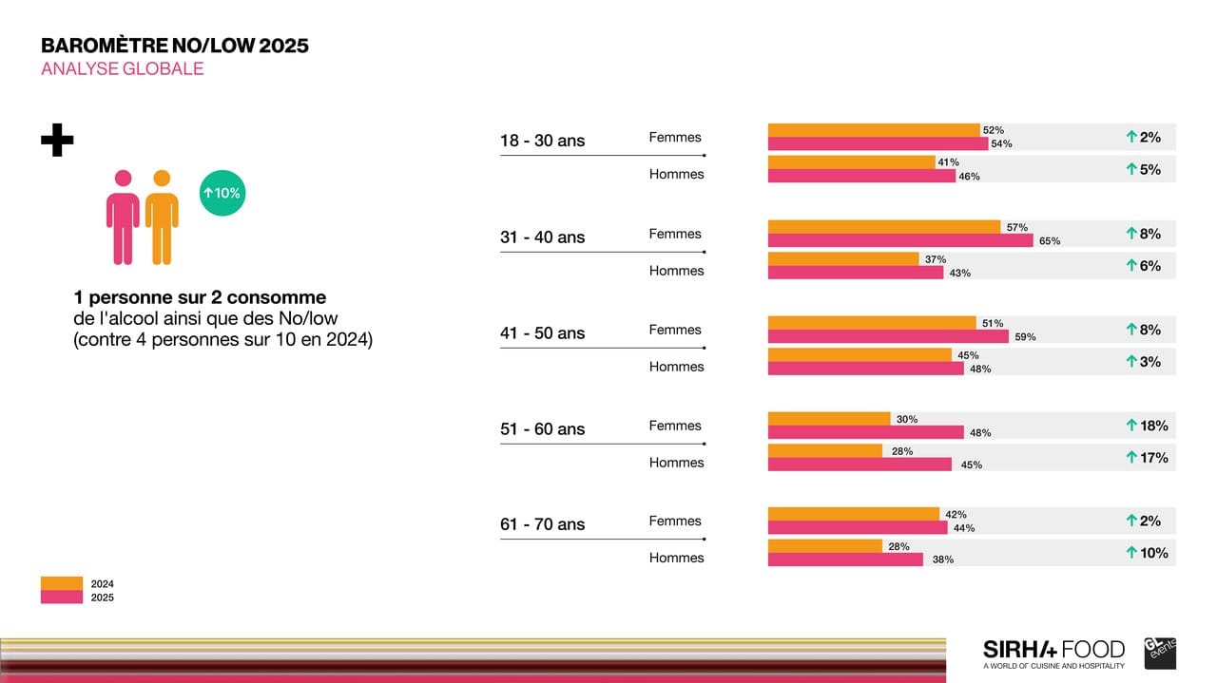Click the 65% pink bar for Femmes 31-40
This screenshot has height=683, width=1217.
tap(899, 240)
